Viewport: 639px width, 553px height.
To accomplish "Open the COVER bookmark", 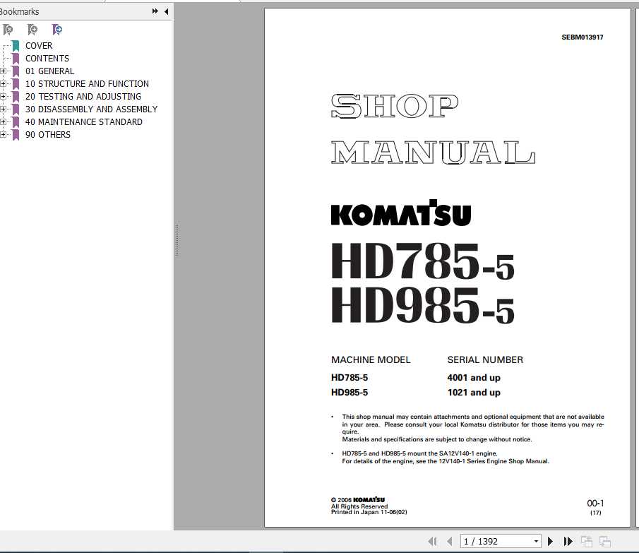I will click(39, 46).
